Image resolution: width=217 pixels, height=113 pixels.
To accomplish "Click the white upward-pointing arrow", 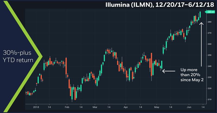I will point(201,45).
